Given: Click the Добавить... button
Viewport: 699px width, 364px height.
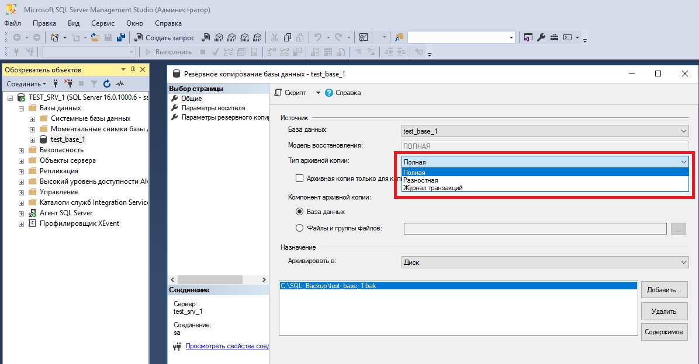Looking at the screenshot, I should click(664, 289).
